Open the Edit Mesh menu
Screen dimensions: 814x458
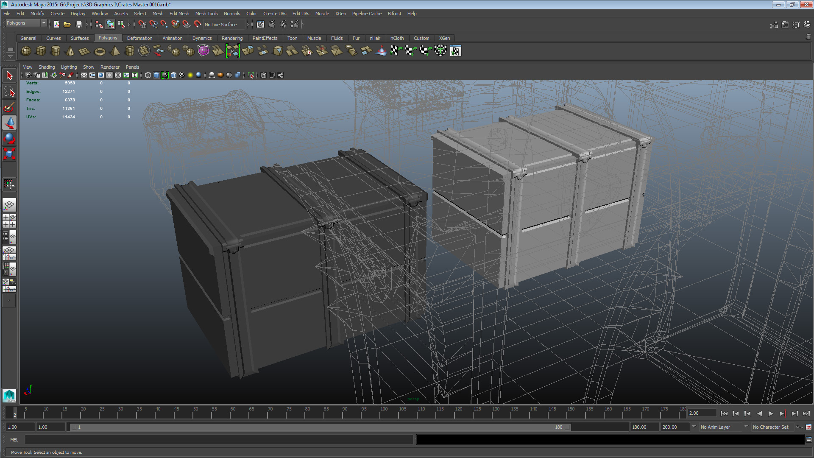(x=179, y=14)
